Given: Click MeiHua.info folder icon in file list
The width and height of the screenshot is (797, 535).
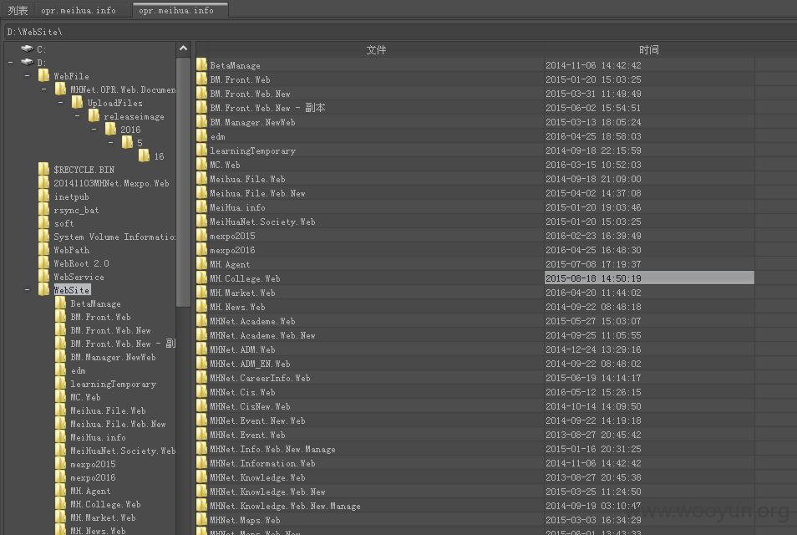Looking at the screenshot, I should click(201, 207).
